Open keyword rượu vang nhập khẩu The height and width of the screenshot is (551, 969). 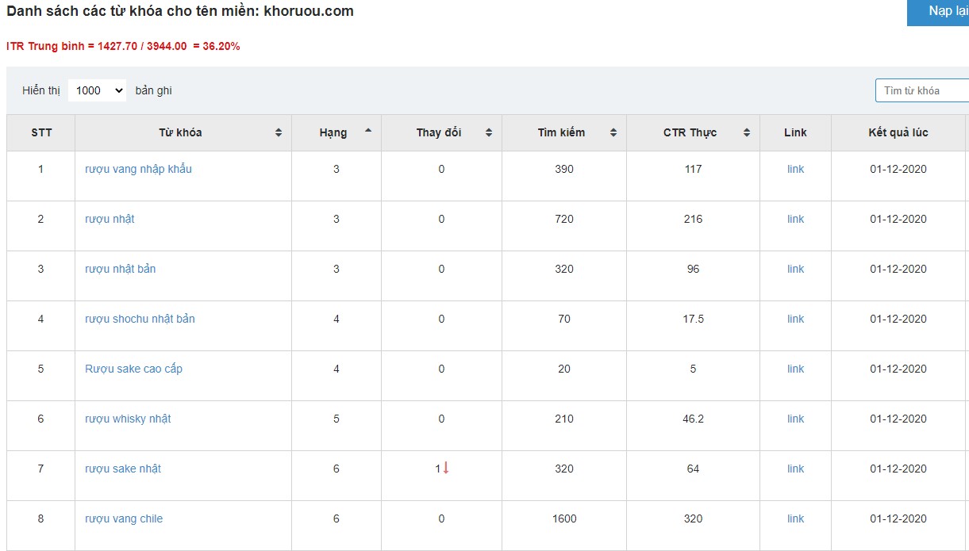pyautogui.click(x=138, y=169)
